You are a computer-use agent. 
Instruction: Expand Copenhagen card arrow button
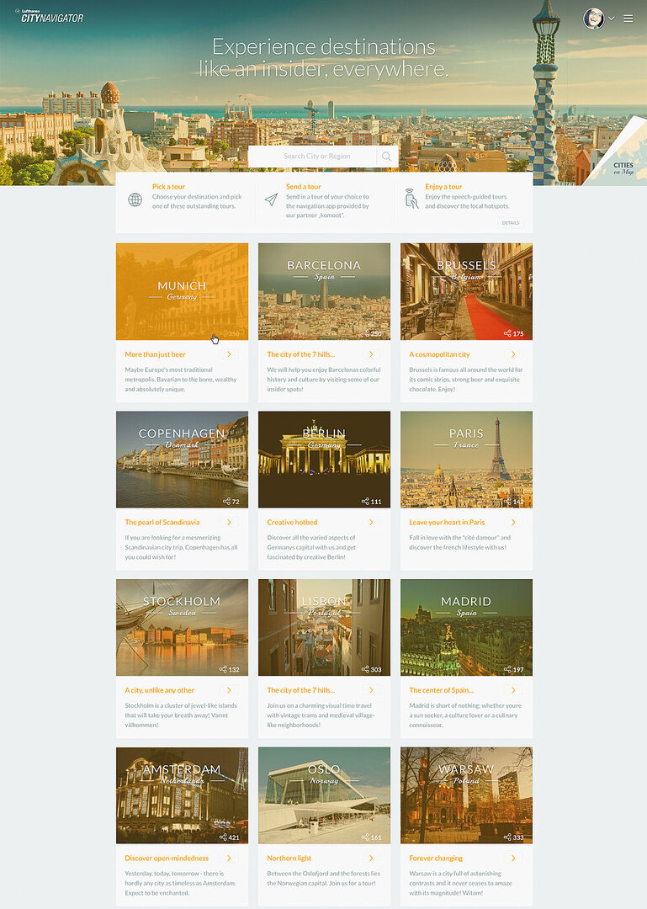[229, 522]
